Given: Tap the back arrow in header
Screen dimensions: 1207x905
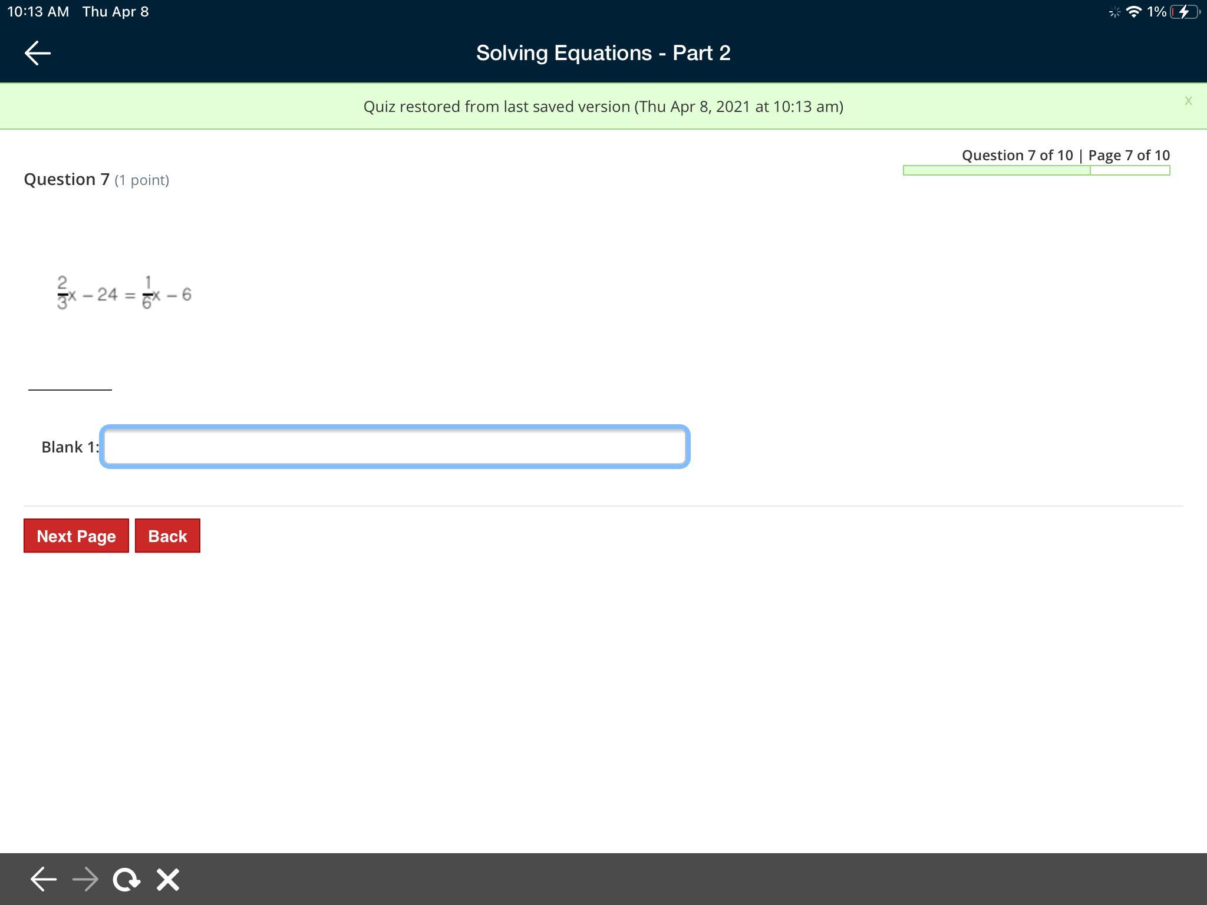Looking at the screenshot, I should (38, 53).
